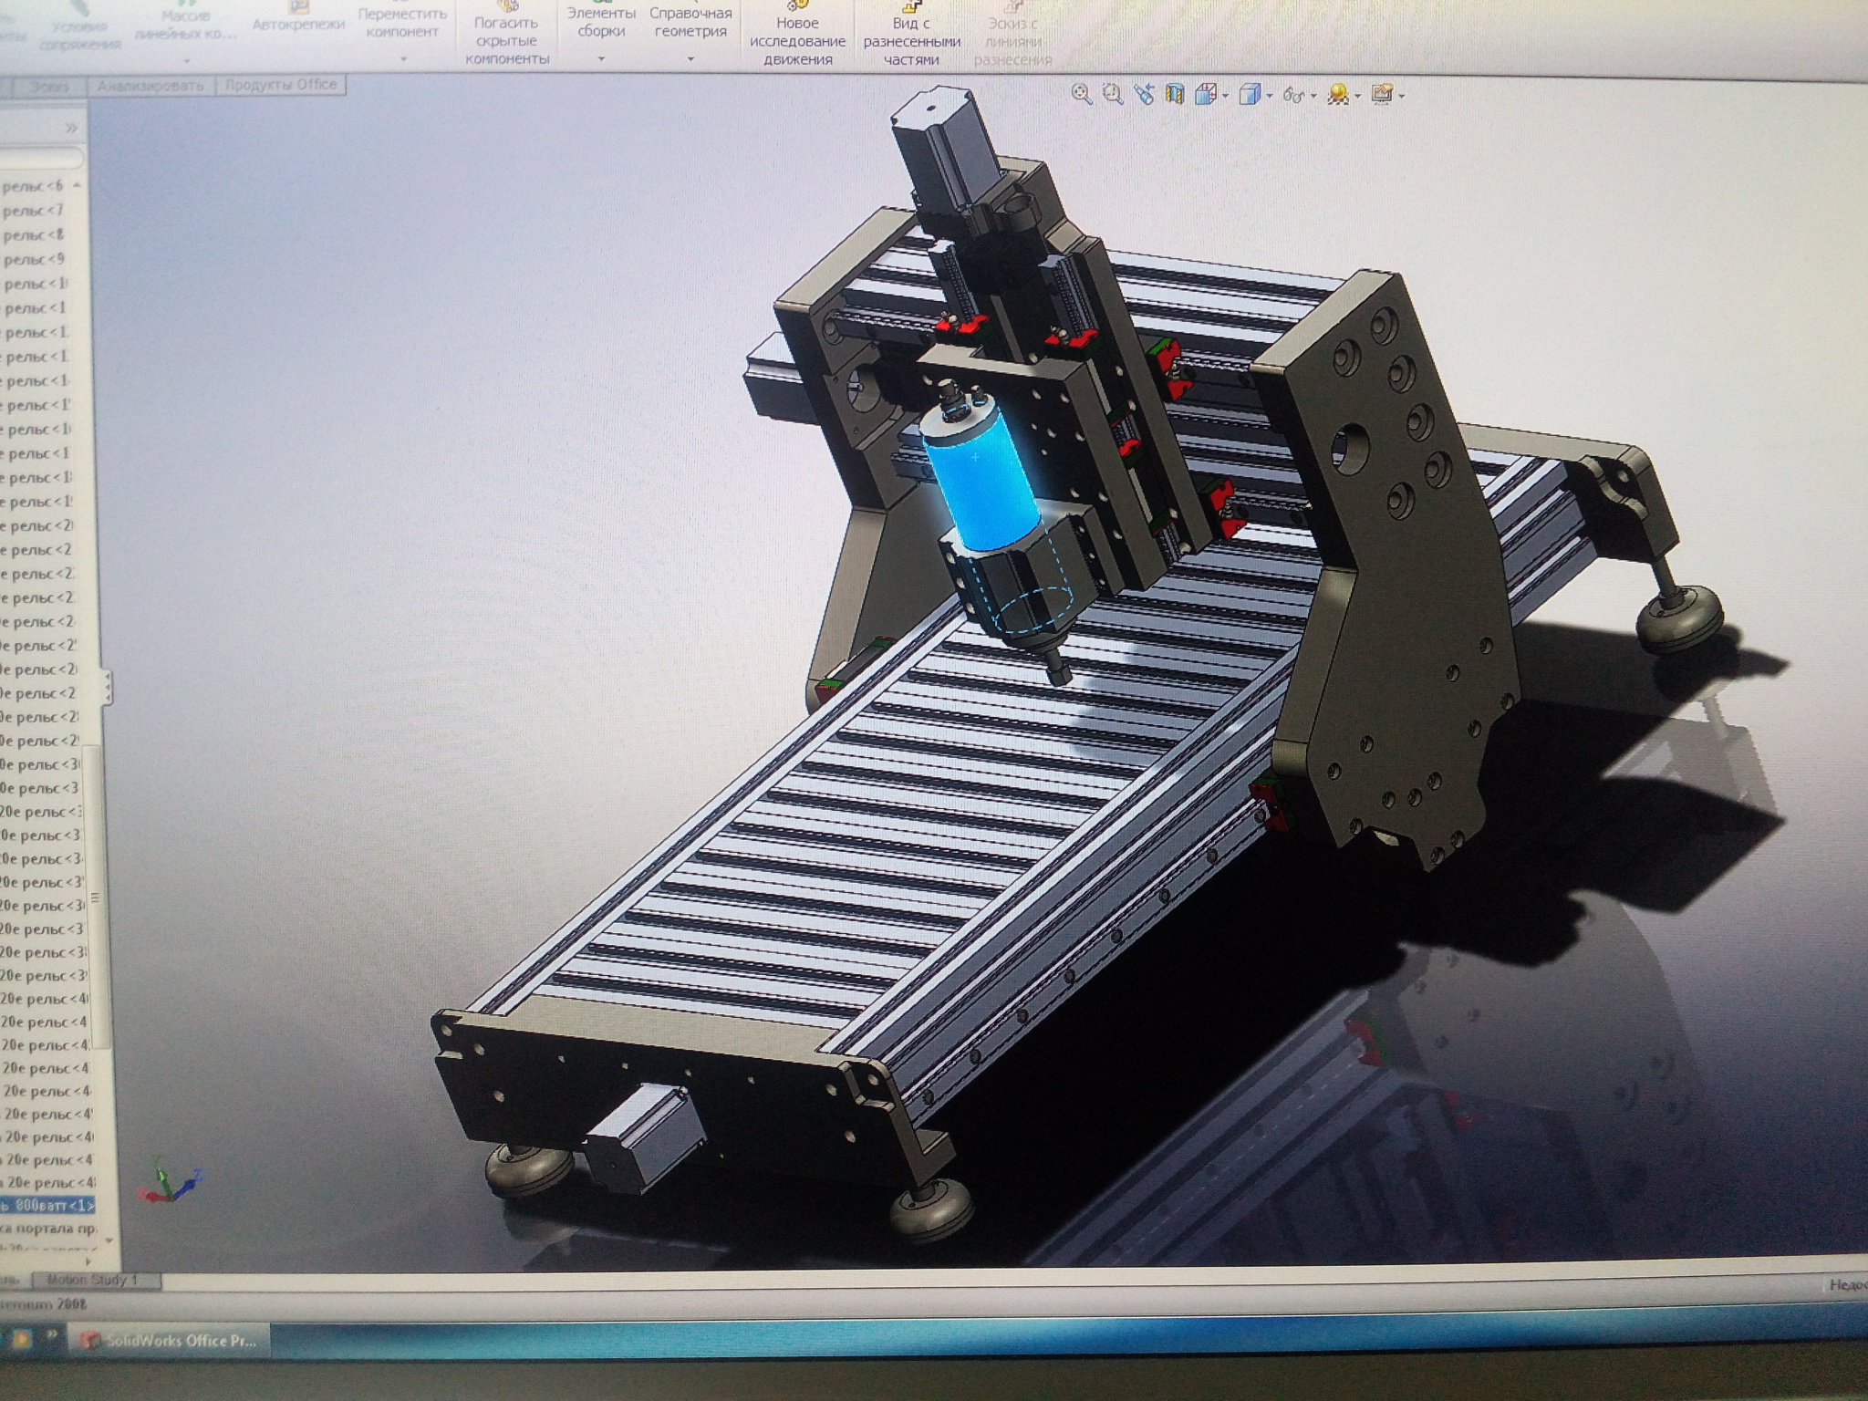Click the Apply Scene sphere icon
1868x1401 pixels.
point(1338,94)
